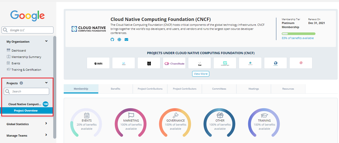
Task: Open the Resources tab
Action: pos(288,89)
